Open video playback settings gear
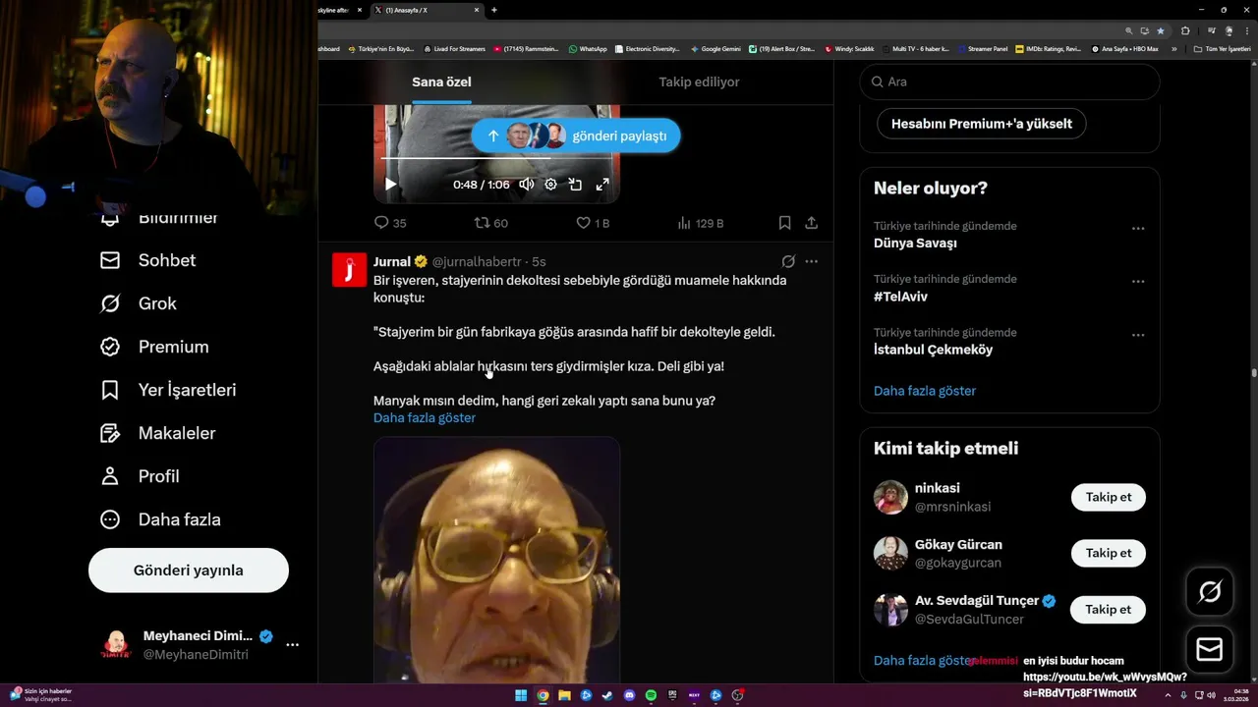 550,185
